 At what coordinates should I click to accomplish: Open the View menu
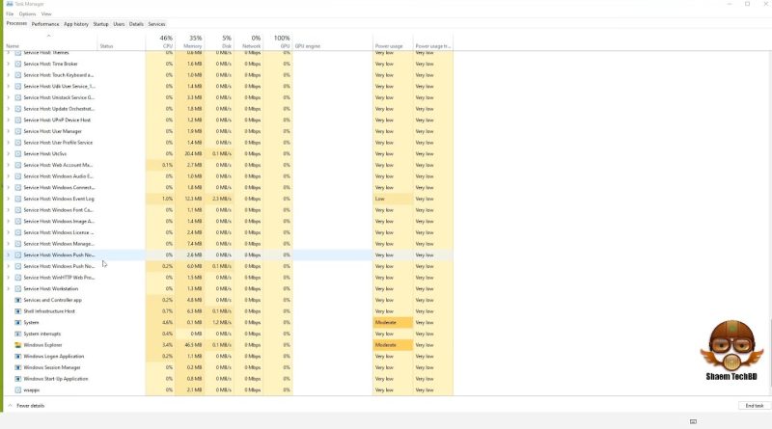(x=46, y=14)
